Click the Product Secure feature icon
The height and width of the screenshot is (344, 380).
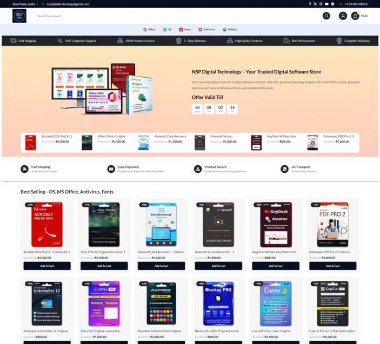pyautogui.click(x=198, y=169)
